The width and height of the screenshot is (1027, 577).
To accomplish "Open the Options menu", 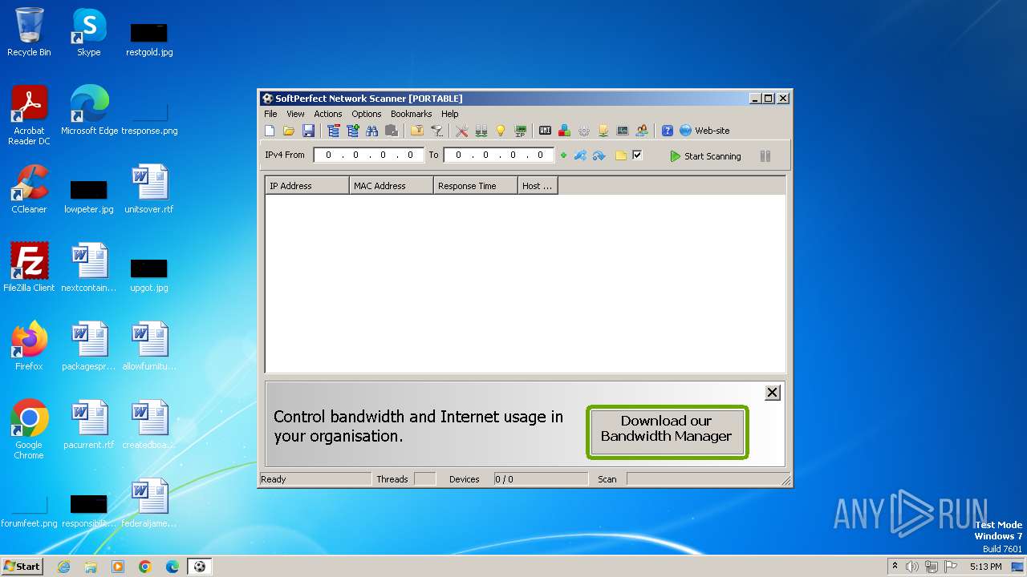I will [x=366, y=114].
